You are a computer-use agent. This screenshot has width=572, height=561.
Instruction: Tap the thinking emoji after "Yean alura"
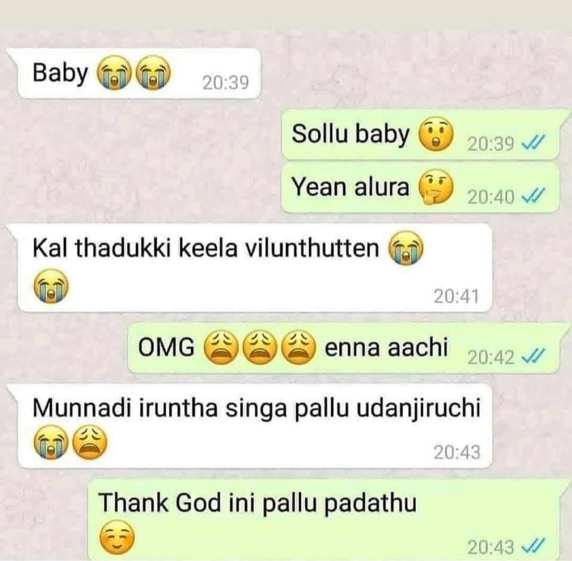(435, 188)
